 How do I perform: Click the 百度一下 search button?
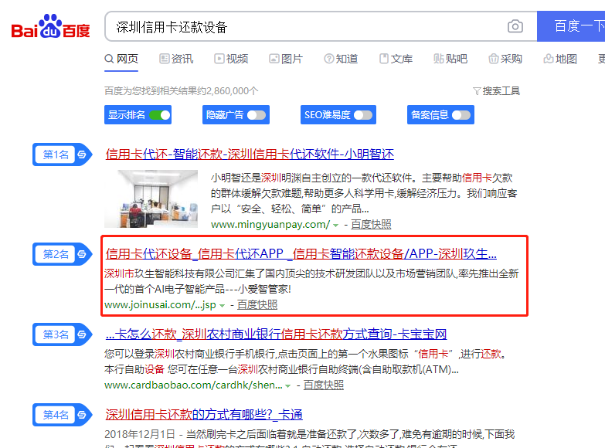[x=571, y=26]
